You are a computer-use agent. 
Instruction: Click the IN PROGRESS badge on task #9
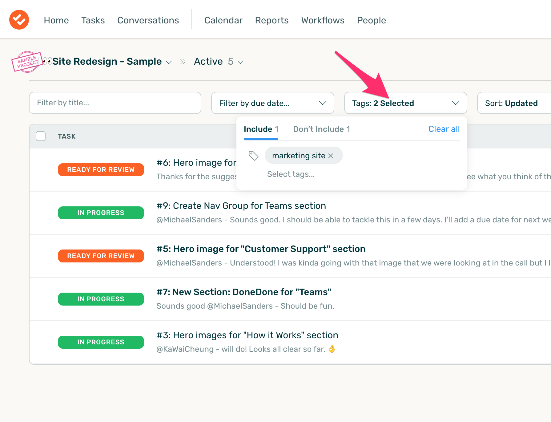[x=101, y=213]
